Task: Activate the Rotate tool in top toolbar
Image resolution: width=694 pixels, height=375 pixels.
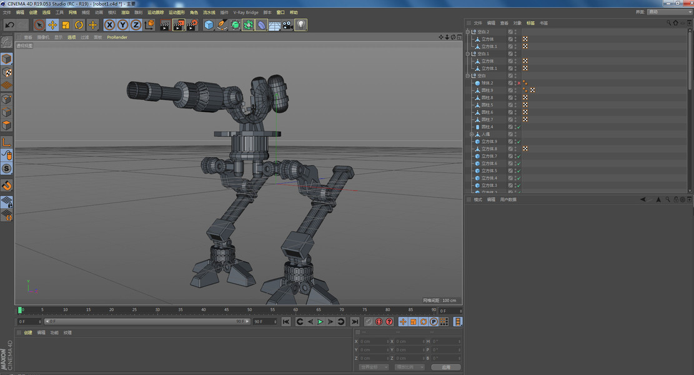Action: [x=79, y=25]
